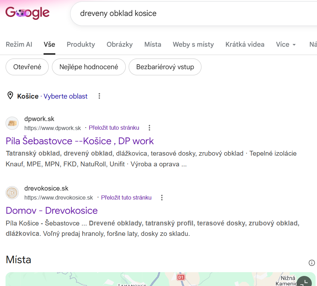Click the dpwork.sk favicon
This screenshot has width=317, height=286.
point(12,123)
